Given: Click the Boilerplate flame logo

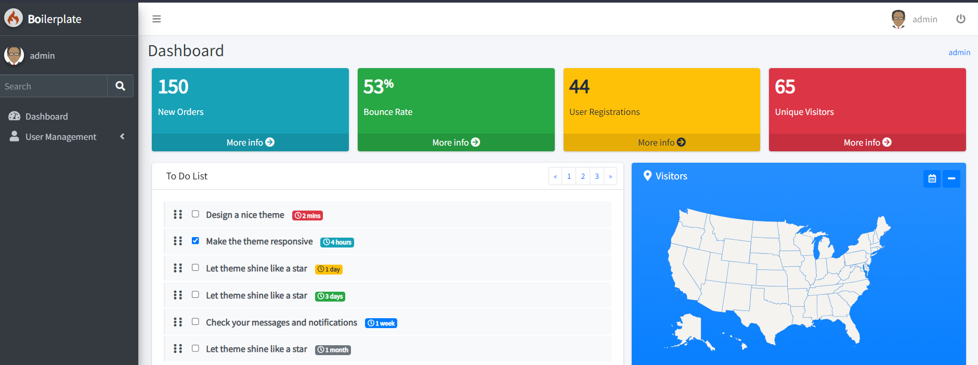Looking at the screenshot, I should point(14,18).
